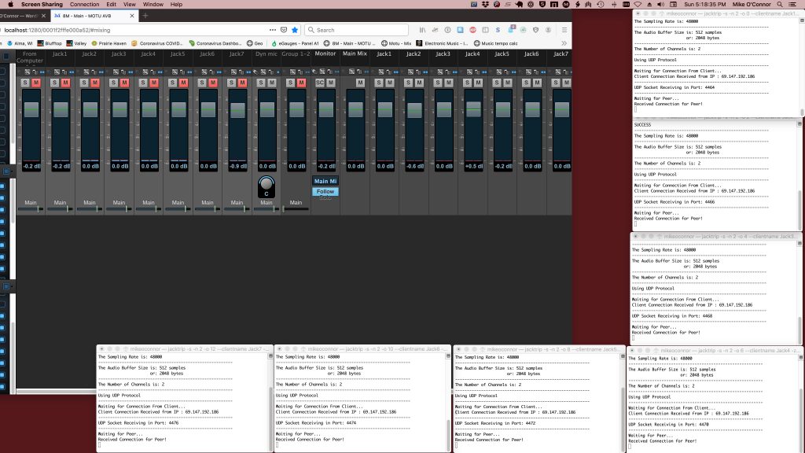Screen dimensions: 805x453
Task: Toggle mute on Jack2 strip left of Dyn mic
Action: click(x=95, y=83)
